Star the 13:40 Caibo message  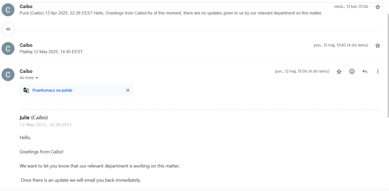click(x=378, y=46)
